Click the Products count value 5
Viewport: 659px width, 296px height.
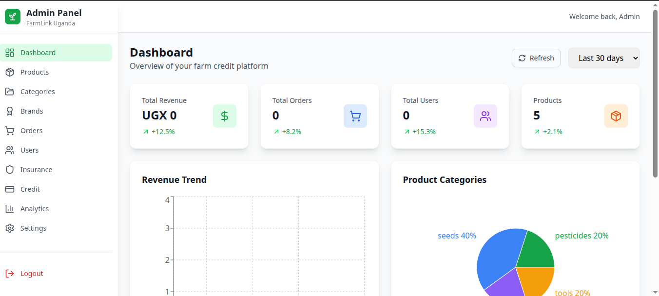click(537, 116)
